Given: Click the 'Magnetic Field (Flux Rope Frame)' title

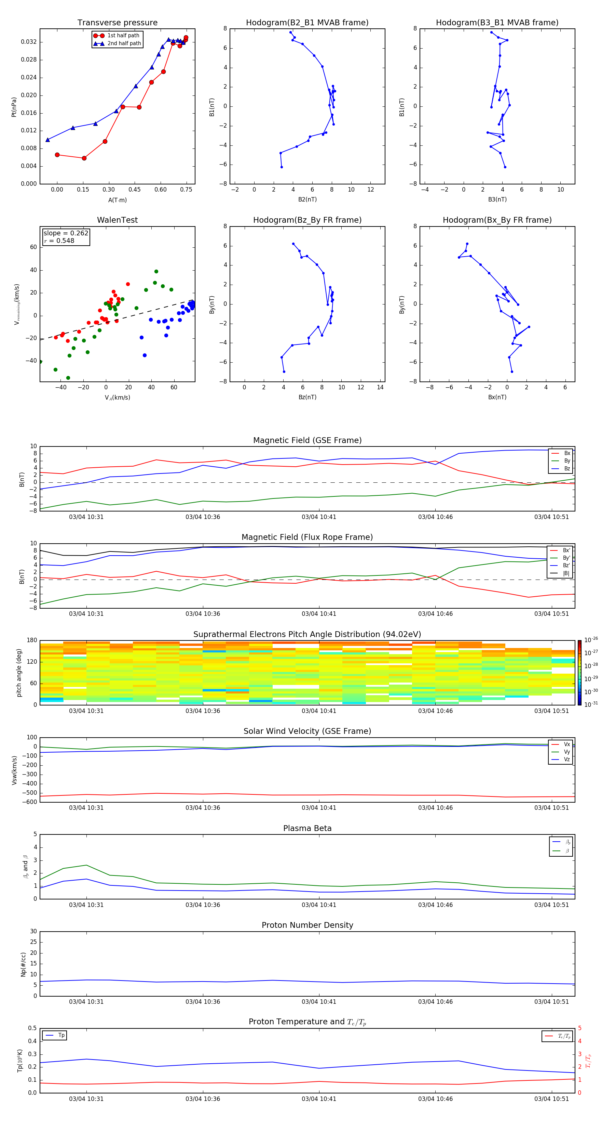Looking at the screenshot, I should tap(307, 537).
